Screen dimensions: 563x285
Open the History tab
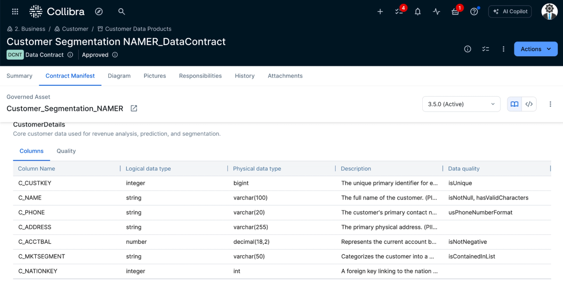coord(245,76)
